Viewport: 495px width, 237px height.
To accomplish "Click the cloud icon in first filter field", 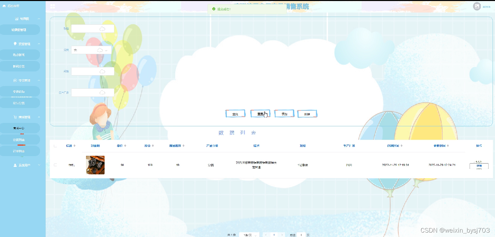I will coord(102,29).
